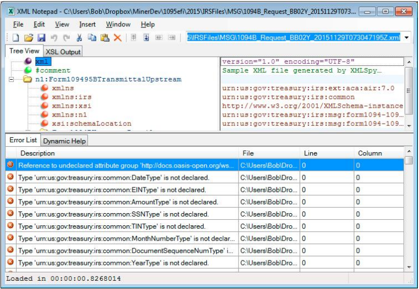The width and height of the screenshot is (419, 289).
Task: Click the error icon on the EINType row
Action: click(10, 188)
